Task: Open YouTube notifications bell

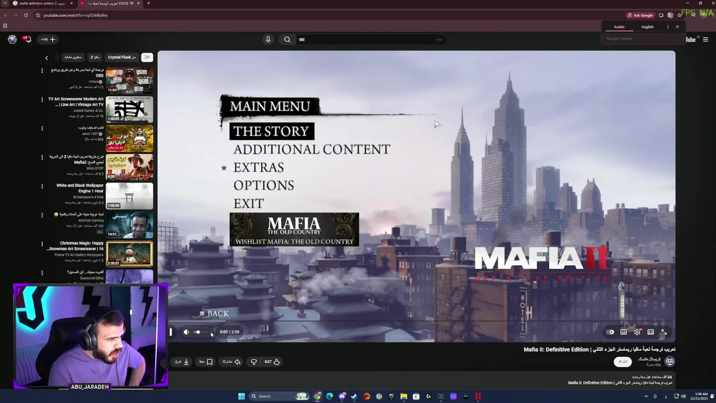Action: pos(27,39)
